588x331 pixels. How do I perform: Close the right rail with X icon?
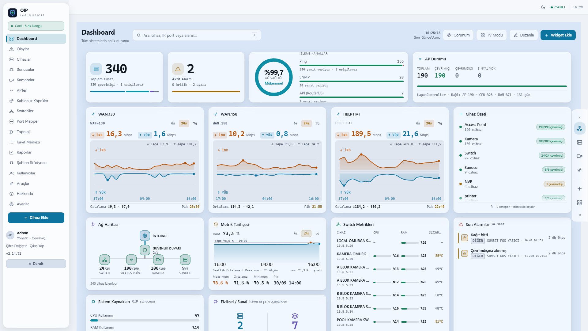[579, 215]
